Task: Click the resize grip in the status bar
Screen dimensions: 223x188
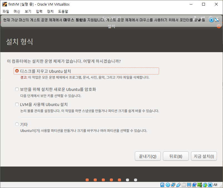Action: tap(221, 186)
